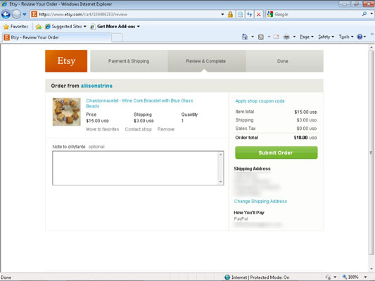The width and height of the screenshot is (375, 281).
Task: Click the browser Back arrow button
Action: (6, 15)
